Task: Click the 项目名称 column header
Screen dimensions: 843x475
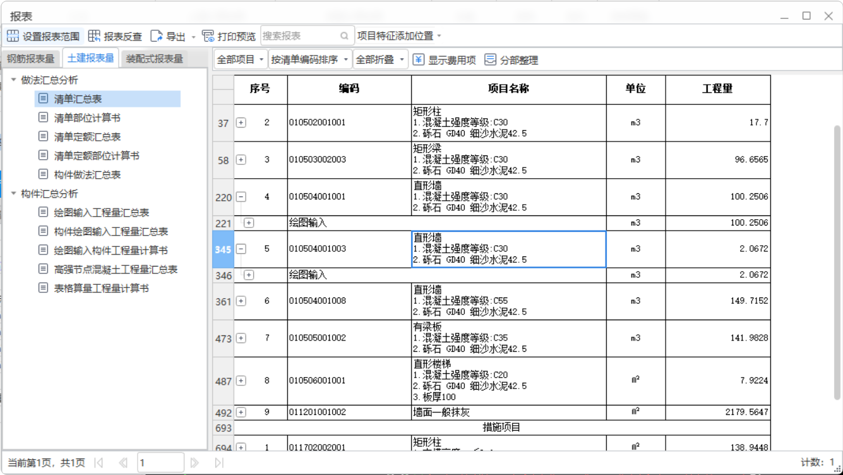Action: pos(509,89)
